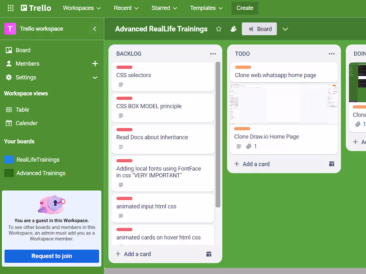
Task: Switch to the Table workspace view
Action: click(22, 110)
